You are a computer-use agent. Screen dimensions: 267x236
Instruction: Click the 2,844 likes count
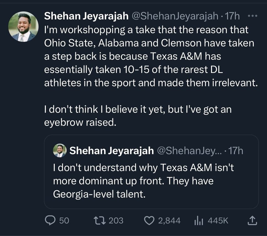(x=169, y=221)
